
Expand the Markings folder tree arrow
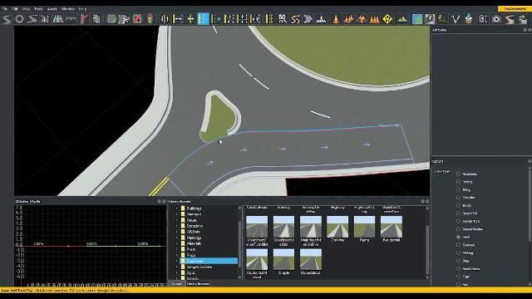(177, 238)
